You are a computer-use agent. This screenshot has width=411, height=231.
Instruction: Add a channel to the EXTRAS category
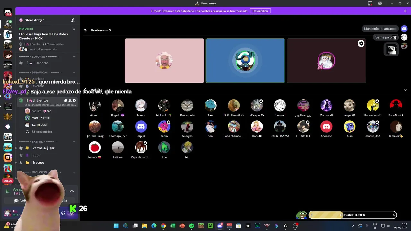[74, 142]
